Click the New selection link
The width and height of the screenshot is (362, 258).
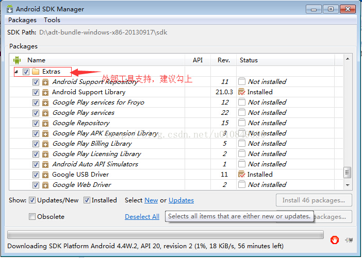click(151, 200)
